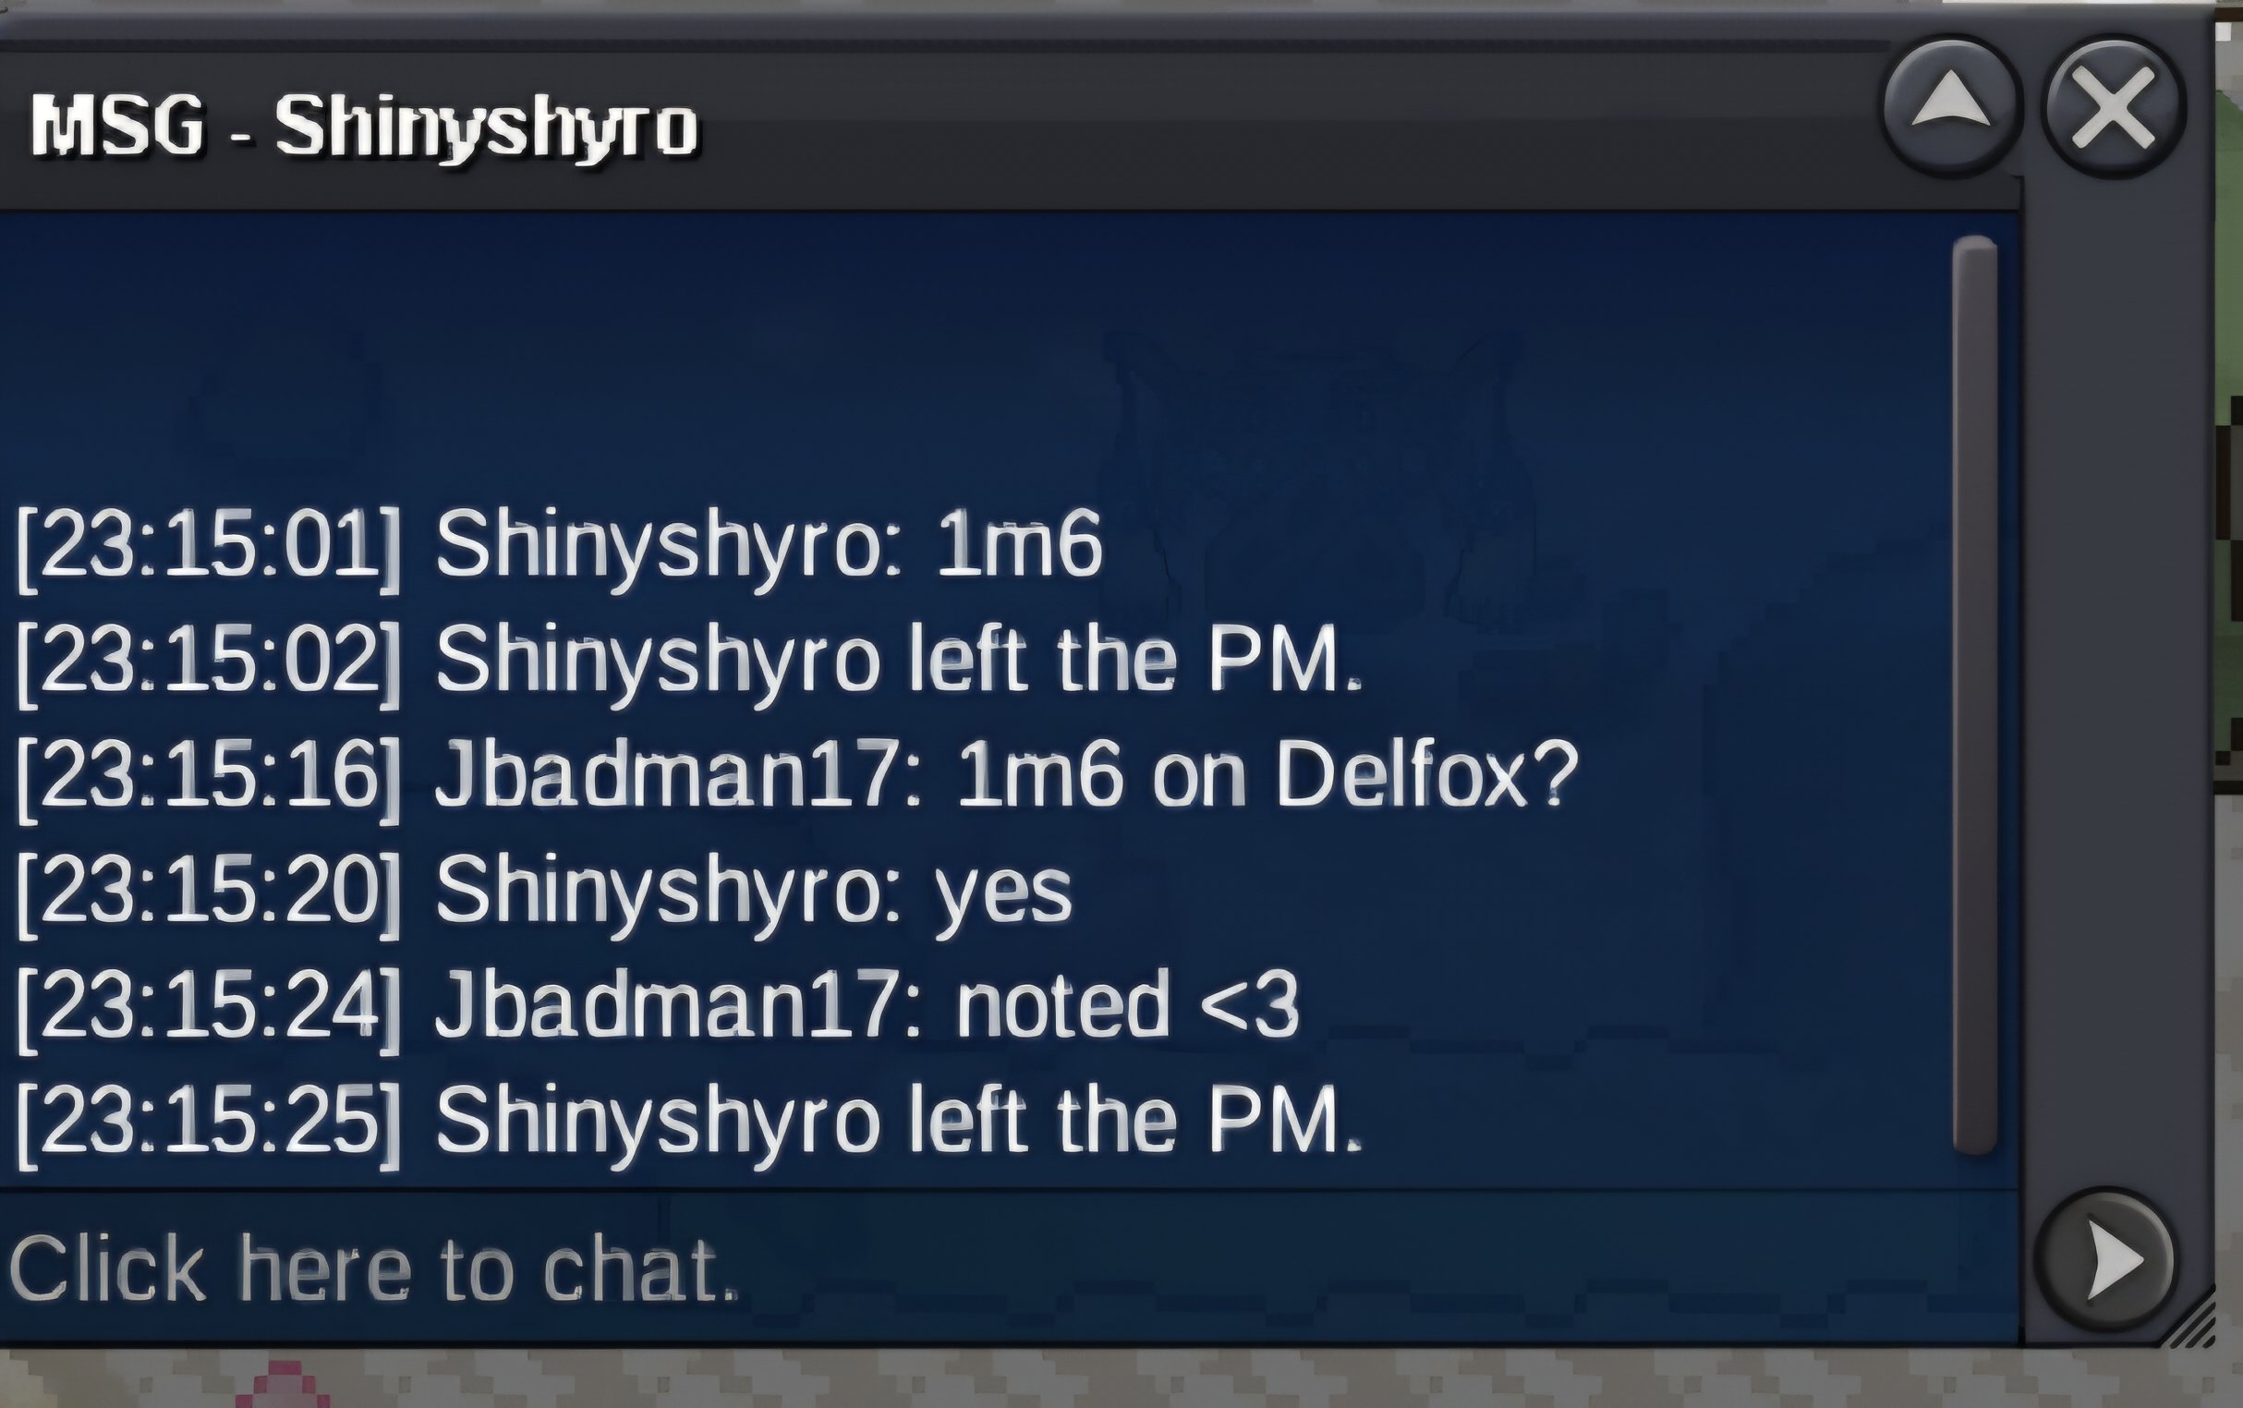2243x1408 pixels.
Task: Send the message with the arrow button
Action: coord(2105,1260)
